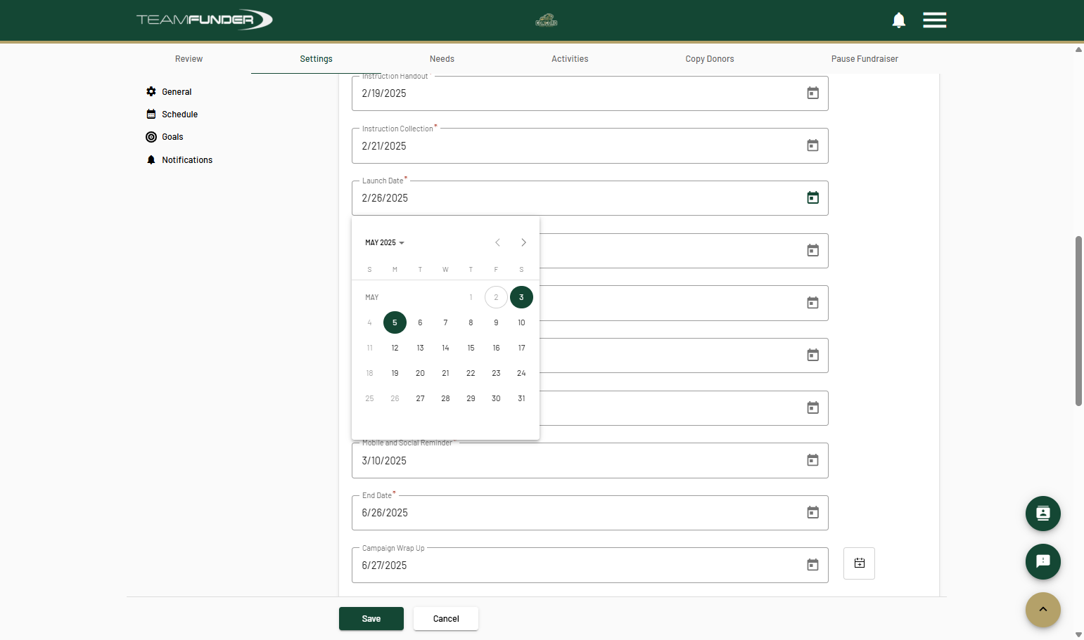This screenshot has height=640, width=1084.
Task: Click the Save button
Action: pyautogui.click(x=371, y=619)
